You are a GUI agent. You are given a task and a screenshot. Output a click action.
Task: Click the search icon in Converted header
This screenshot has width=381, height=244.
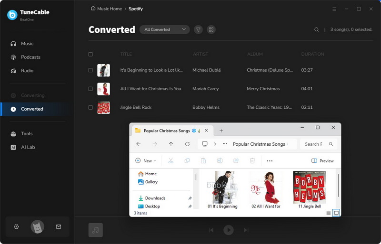click(x=316, y=29)
